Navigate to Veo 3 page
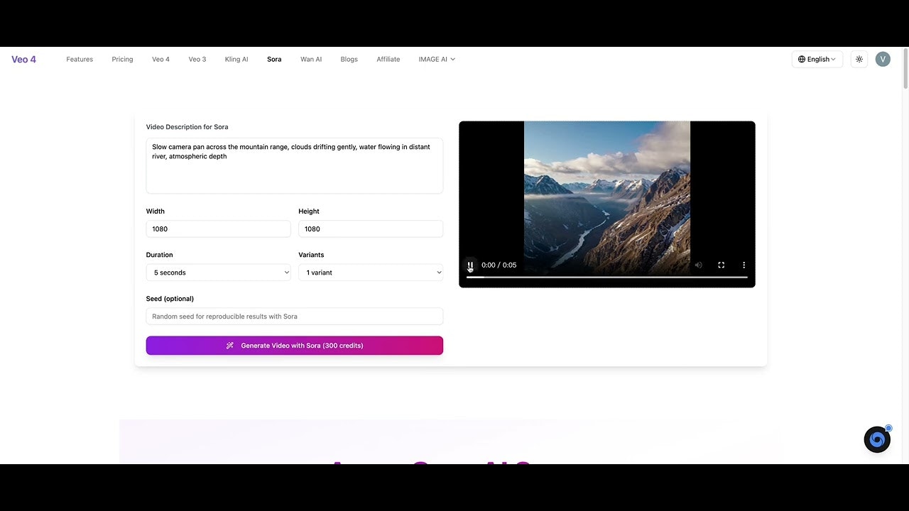This screenshot has width=909, height=511. pos(197,60)
